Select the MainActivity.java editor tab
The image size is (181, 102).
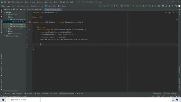(x=53, y=9)
